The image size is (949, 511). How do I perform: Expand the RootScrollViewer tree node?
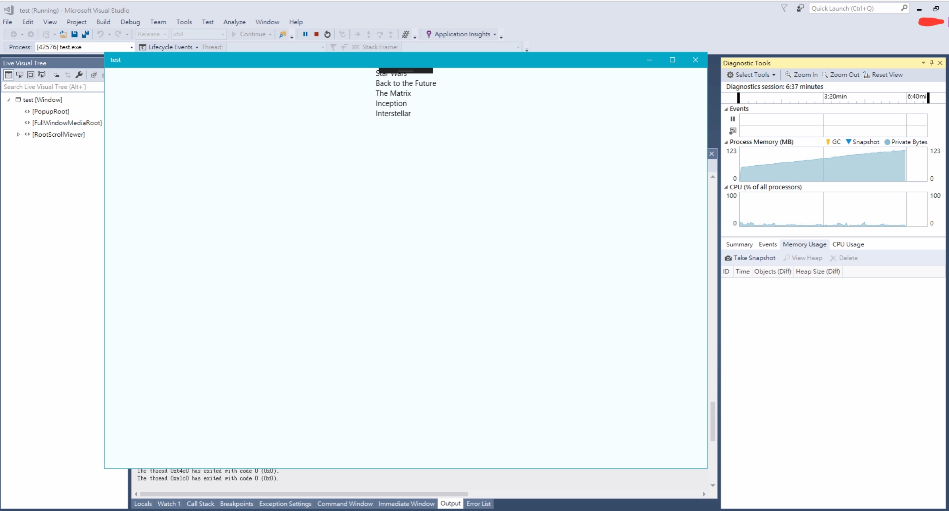click(18, 134)
